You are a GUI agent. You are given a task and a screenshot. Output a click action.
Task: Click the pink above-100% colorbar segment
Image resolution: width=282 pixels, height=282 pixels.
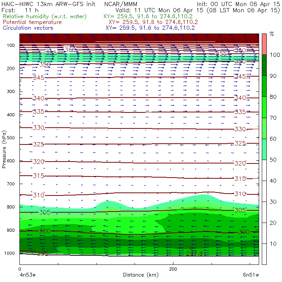[264, 44]
